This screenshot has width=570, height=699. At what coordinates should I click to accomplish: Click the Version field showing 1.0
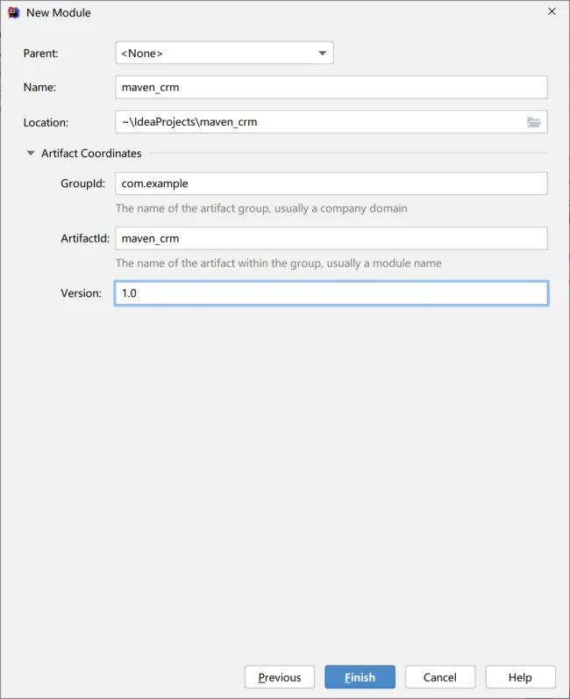point(331,293)
